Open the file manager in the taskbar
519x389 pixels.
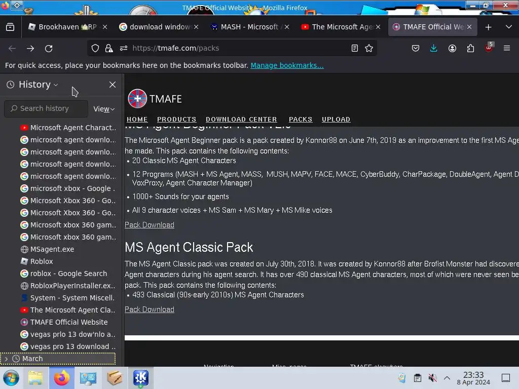pos(35,378)
